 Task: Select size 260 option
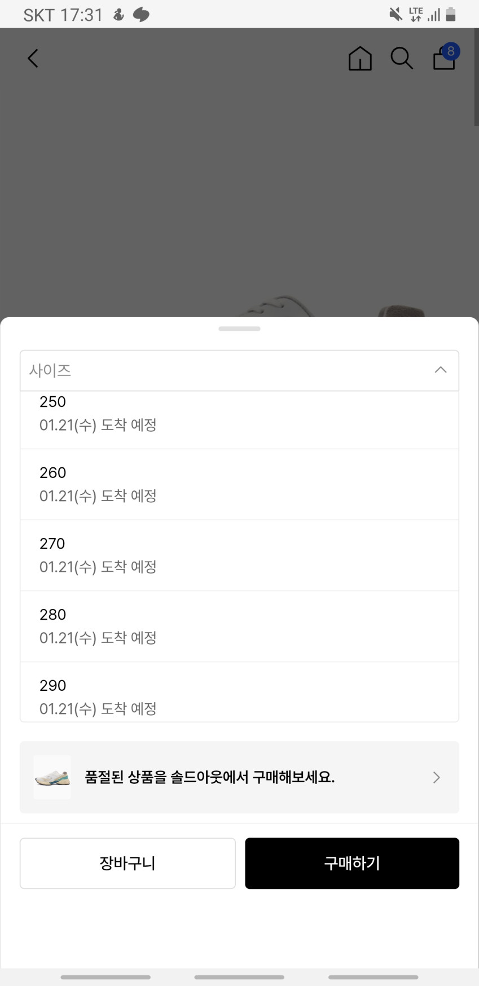pos(239,484)
